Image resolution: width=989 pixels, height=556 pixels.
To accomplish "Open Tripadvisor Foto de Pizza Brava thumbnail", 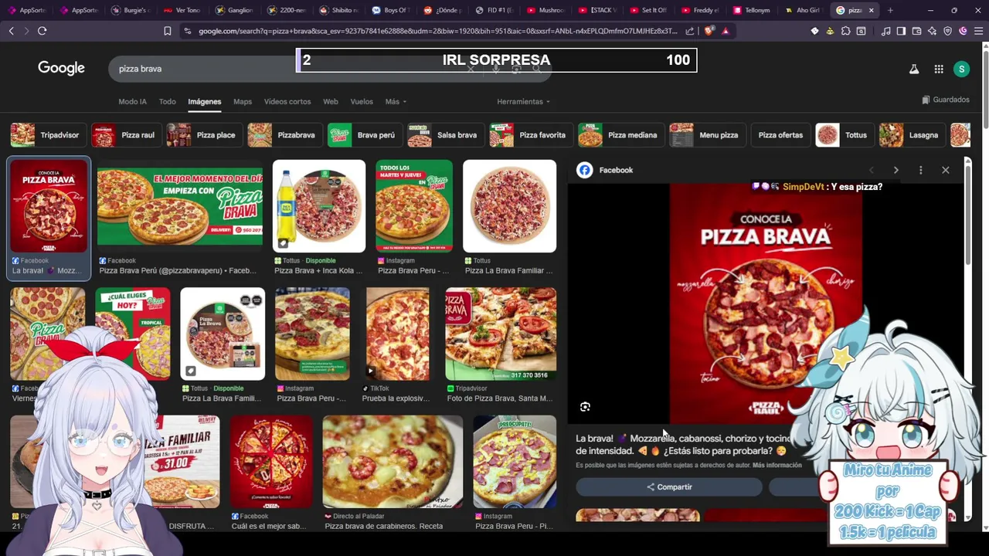I will coord(501,334).
